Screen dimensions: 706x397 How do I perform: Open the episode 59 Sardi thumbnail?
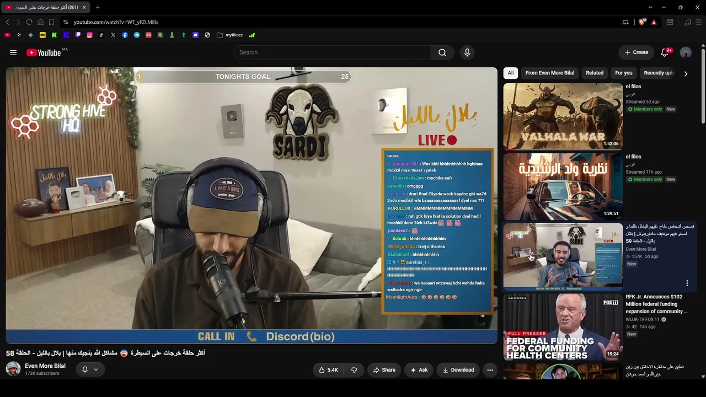563,256
